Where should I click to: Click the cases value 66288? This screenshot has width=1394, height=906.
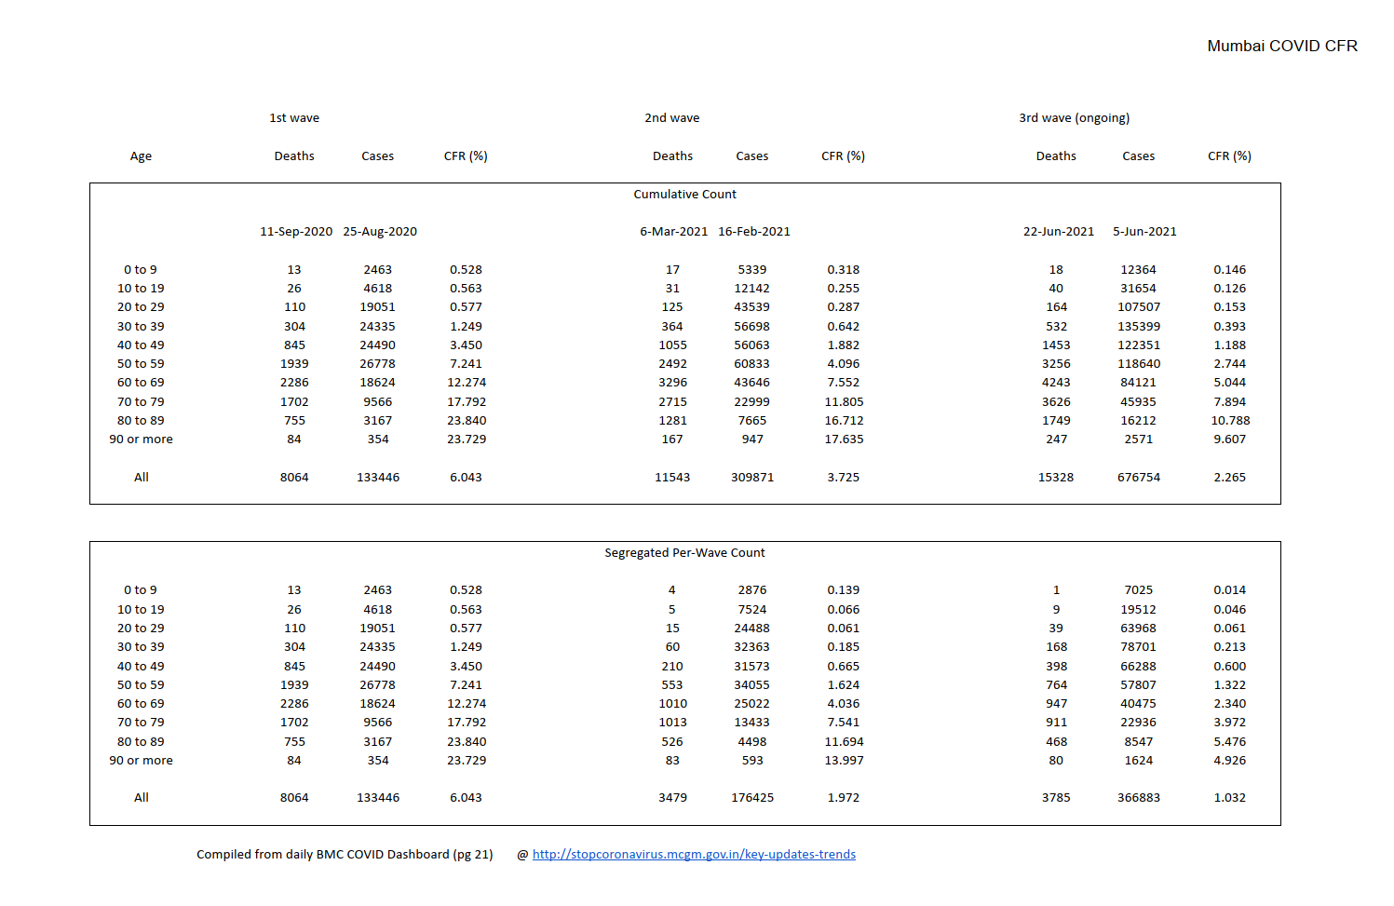pos(1139,667)
